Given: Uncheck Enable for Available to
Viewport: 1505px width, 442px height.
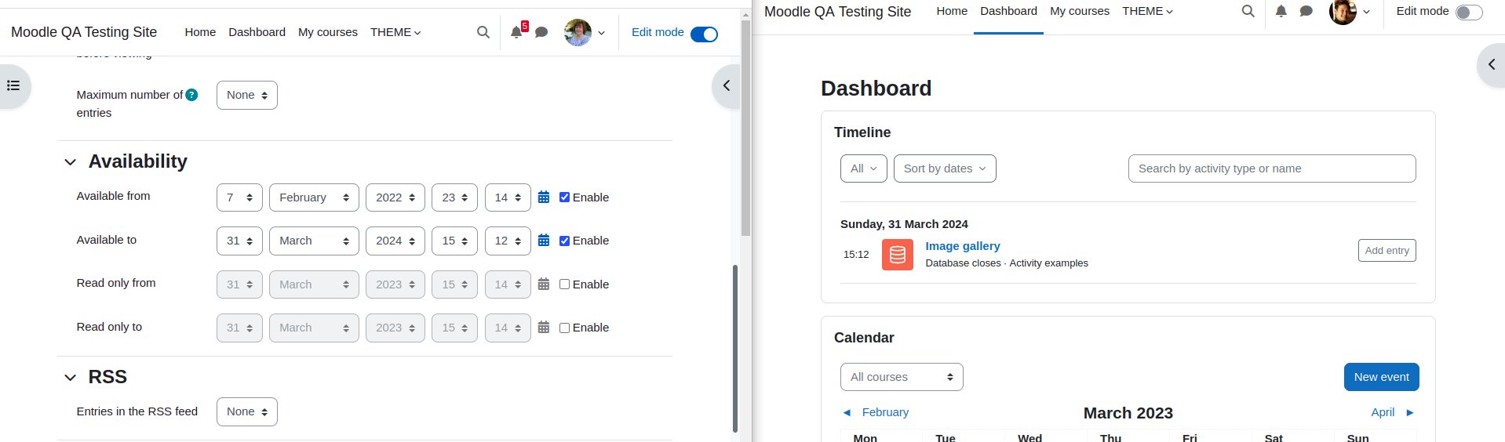Looking at the screenshot, I should click(x=564, y=241).
